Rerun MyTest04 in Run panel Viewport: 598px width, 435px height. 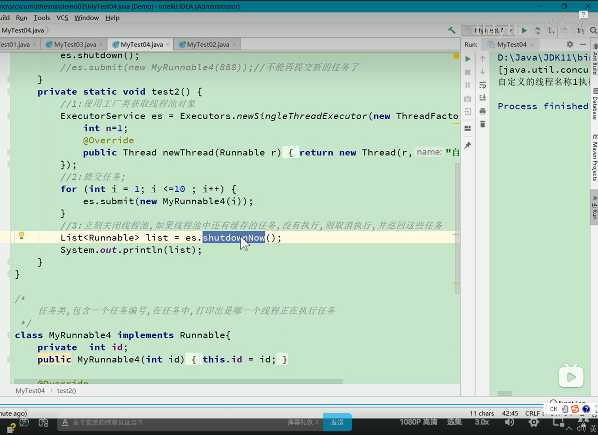click(x=468, y=59)
